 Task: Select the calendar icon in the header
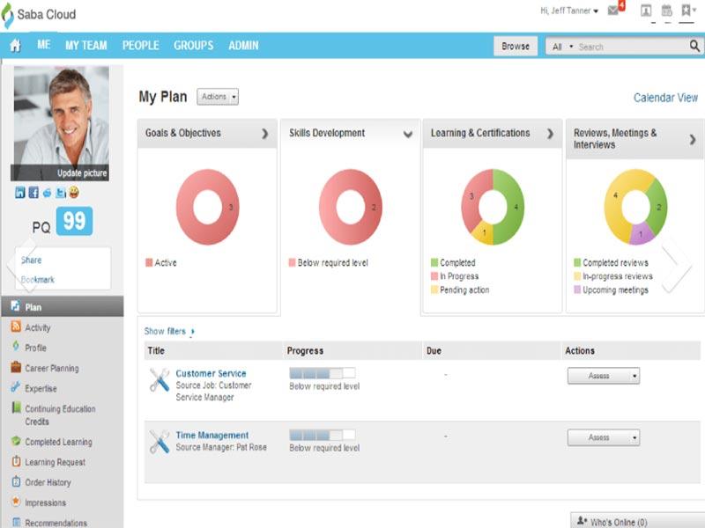(668, 10)
